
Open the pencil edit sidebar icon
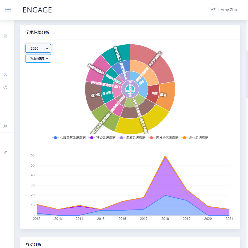[5, 152]
